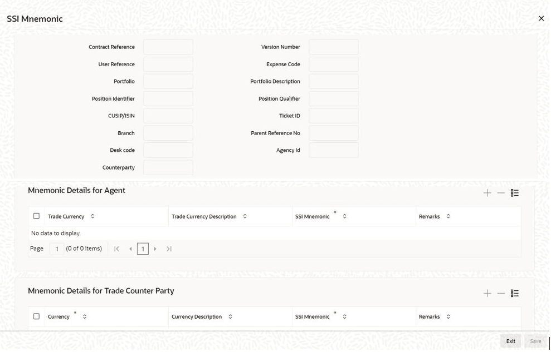Focus the Ticket ID field
Viewport: 551px width, 352px height.
coord(334,116)
